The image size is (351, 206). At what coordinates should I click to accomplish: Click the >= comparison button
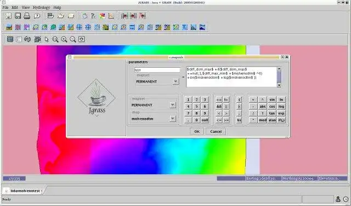pyautogui.click(x=226, y=120)
